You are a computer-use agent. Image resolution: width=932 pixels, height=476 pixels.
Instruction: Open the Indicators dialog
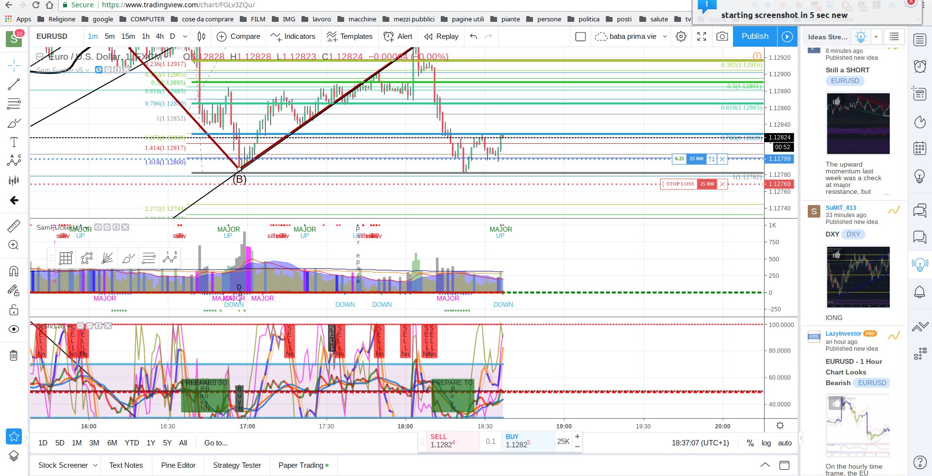[x=293, y=36]
